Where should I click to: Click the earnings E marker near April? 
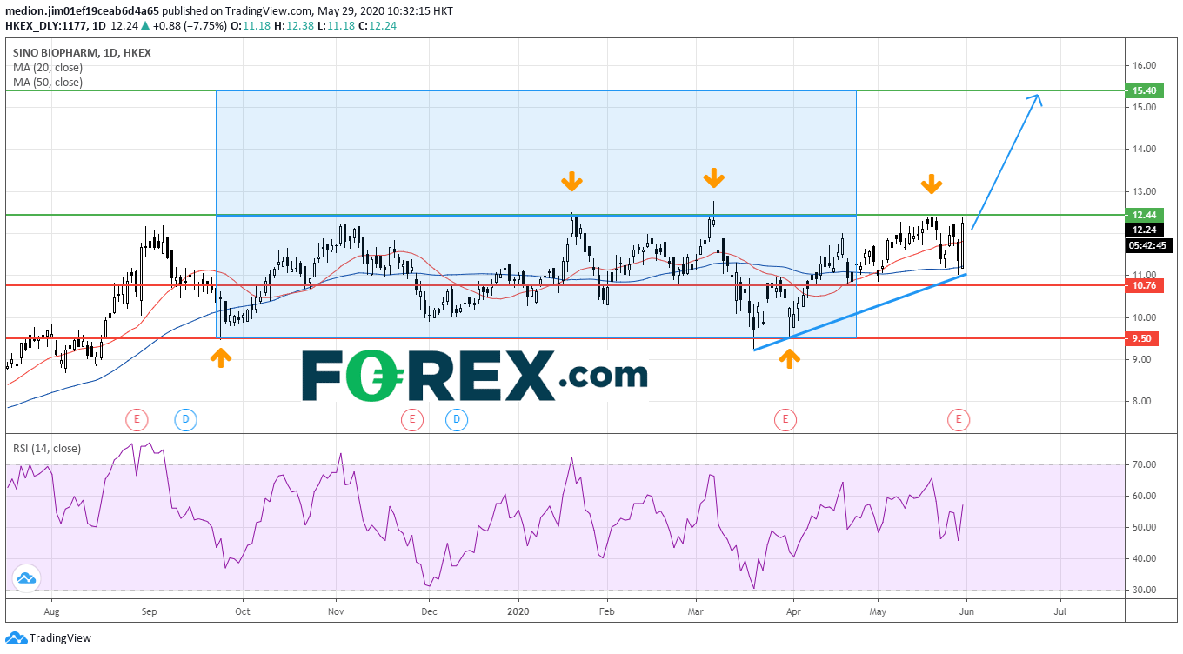[785, 421]
